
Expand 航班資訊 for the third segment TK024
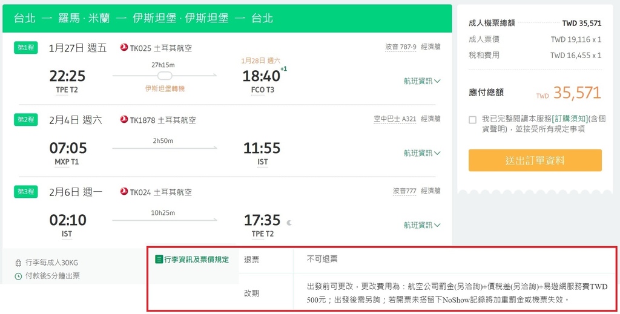pos(422,225)
